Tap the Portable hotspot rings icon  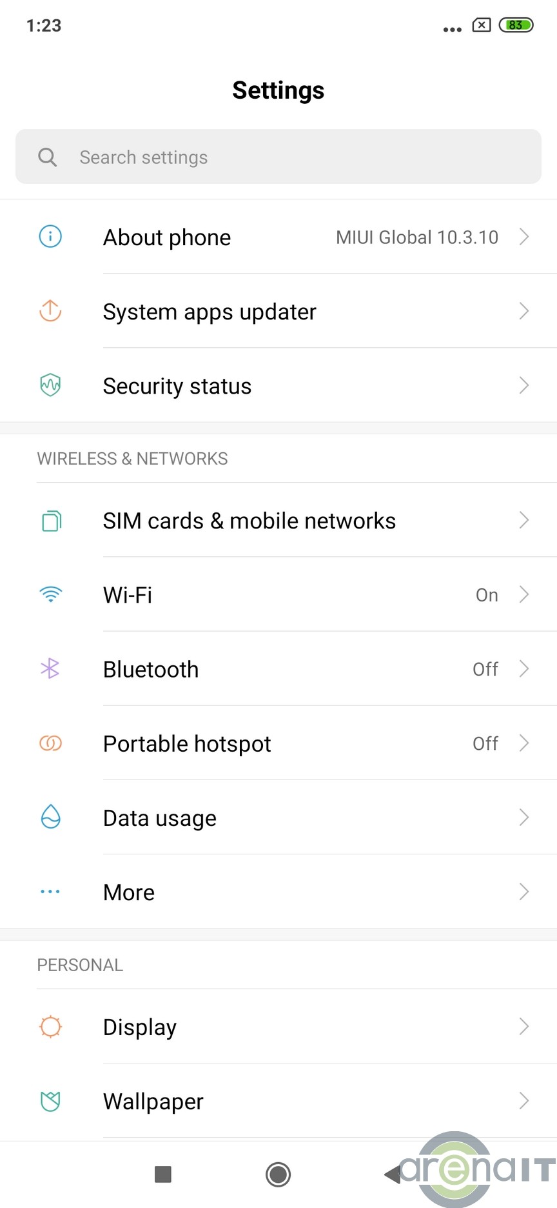click(50, 743)
